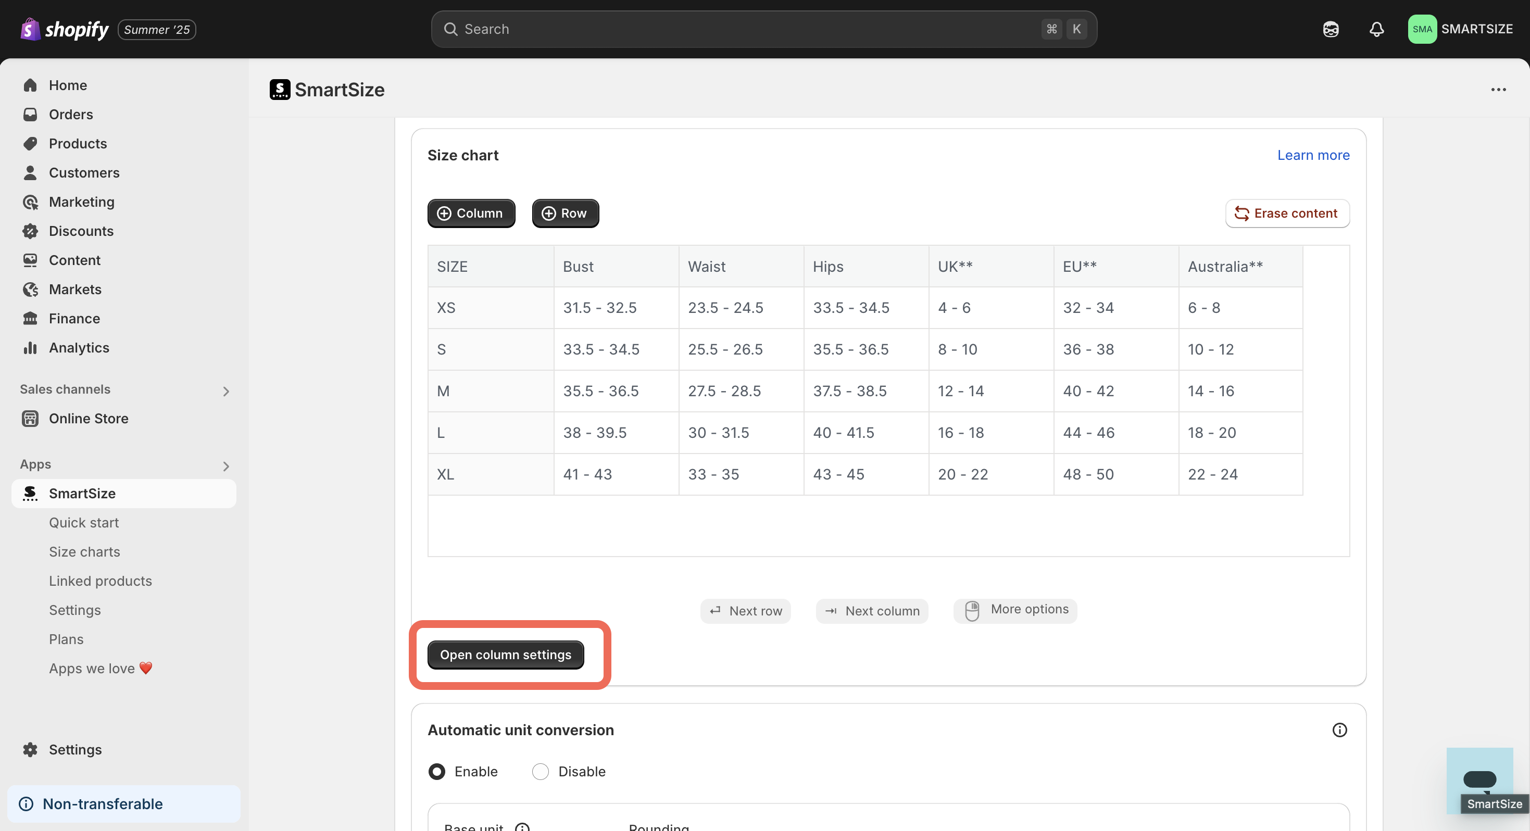Click the UK** column header
Screen dimensions: 1530x831
tap(992, 266)
